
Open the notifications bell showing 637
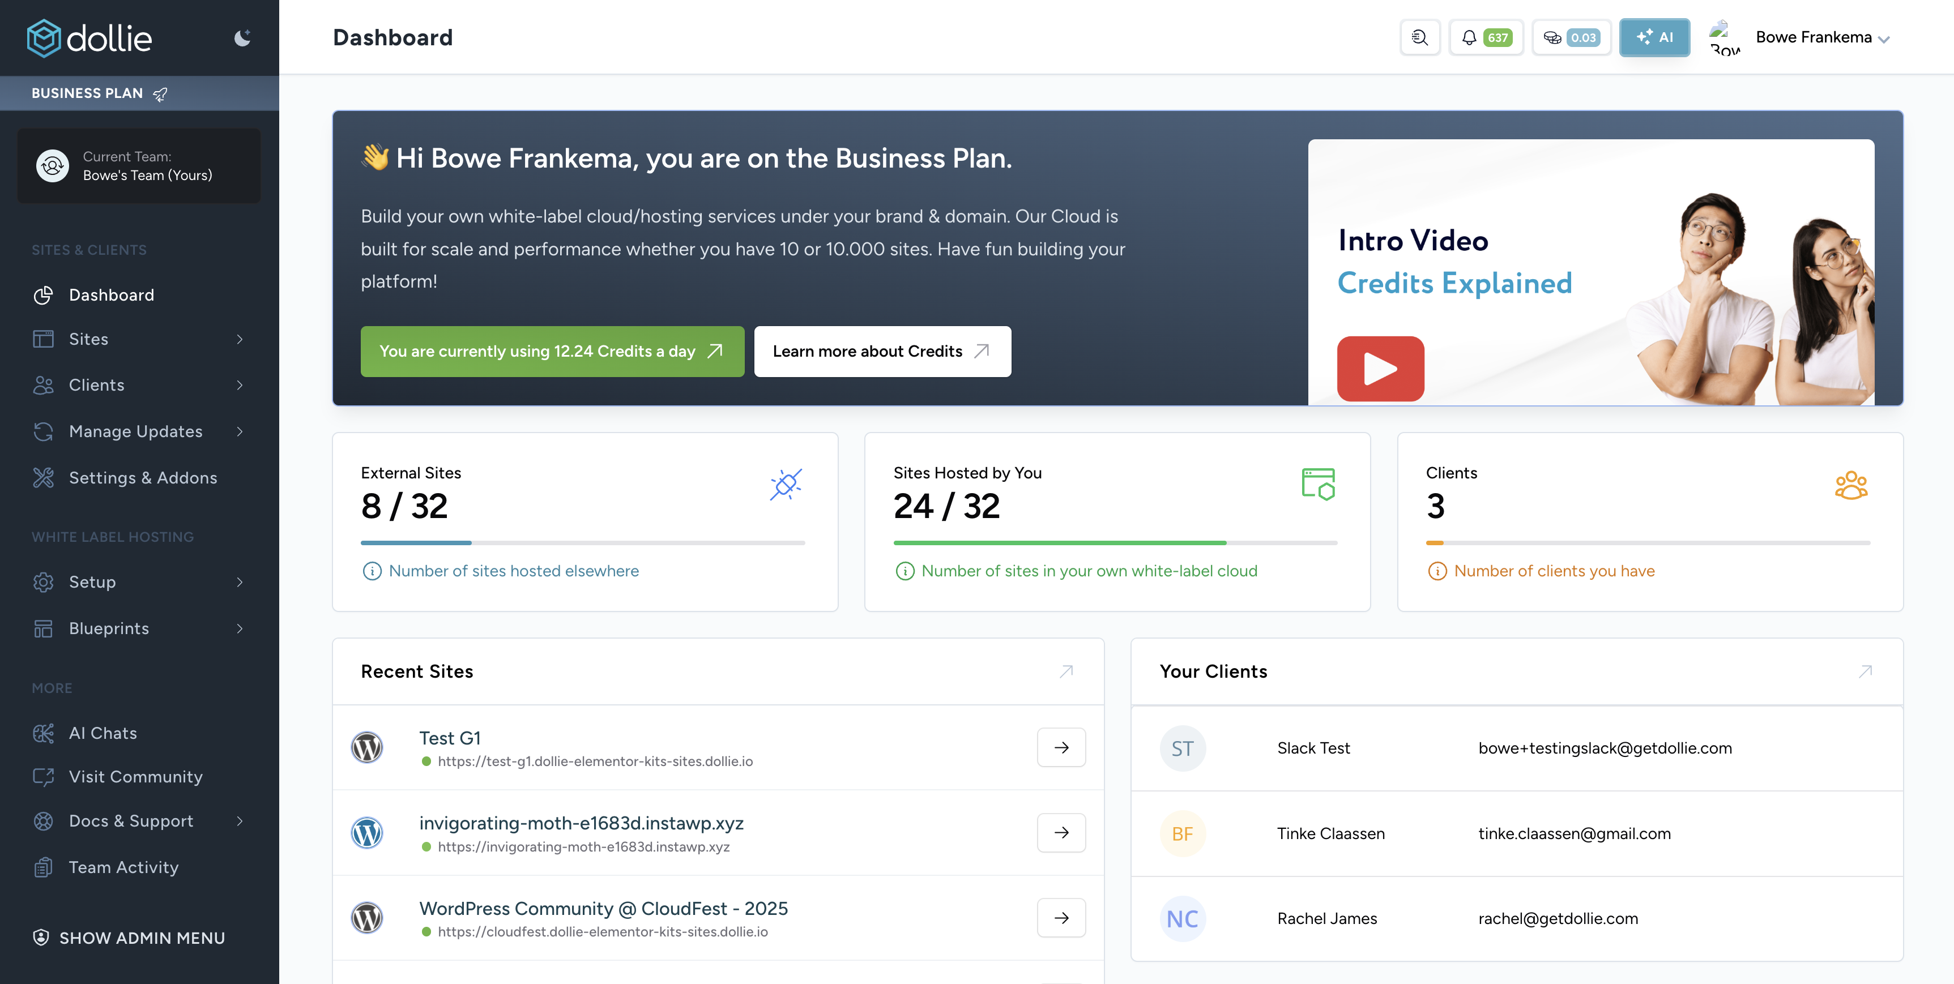(x=1485, y=36)
